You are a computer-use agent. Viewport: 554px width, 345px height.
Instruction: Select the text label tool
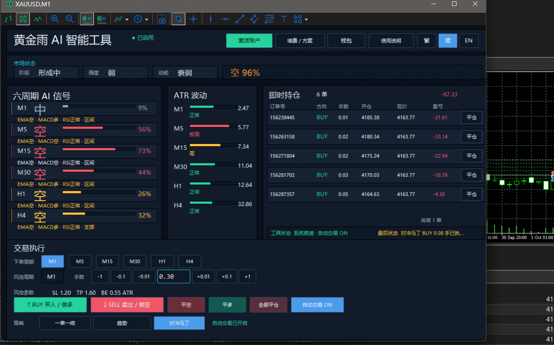(284, 19)
